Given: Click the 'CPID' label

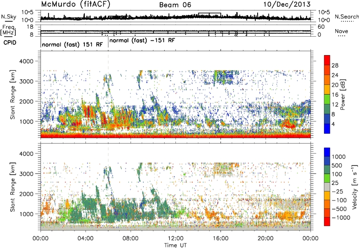Looking at the screenshot, I should coord(10,43).
